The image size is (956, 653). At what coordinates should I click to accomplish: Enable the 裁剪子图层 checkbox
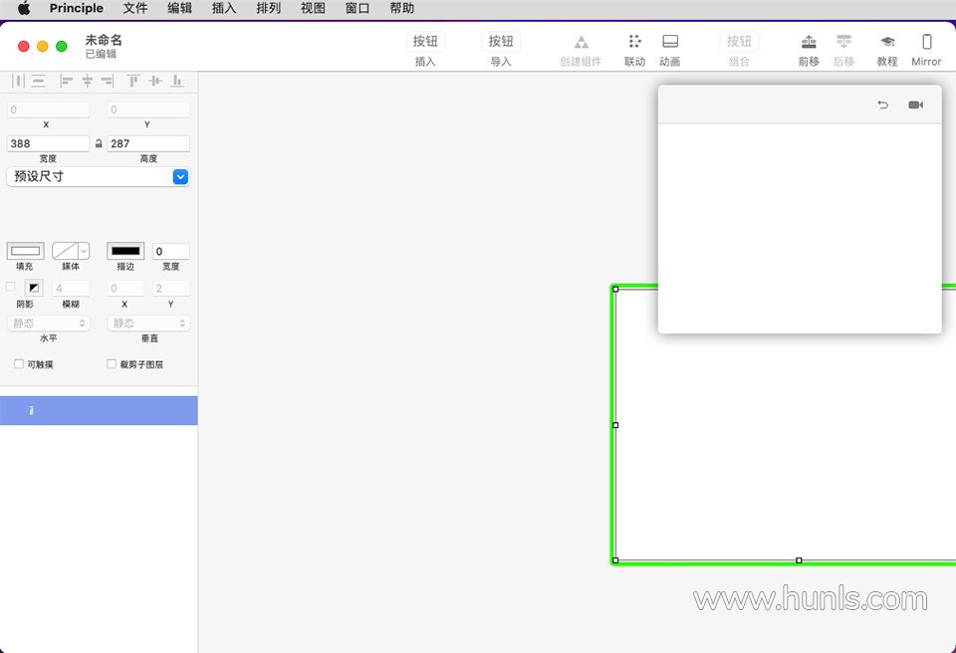pos(112,364)
